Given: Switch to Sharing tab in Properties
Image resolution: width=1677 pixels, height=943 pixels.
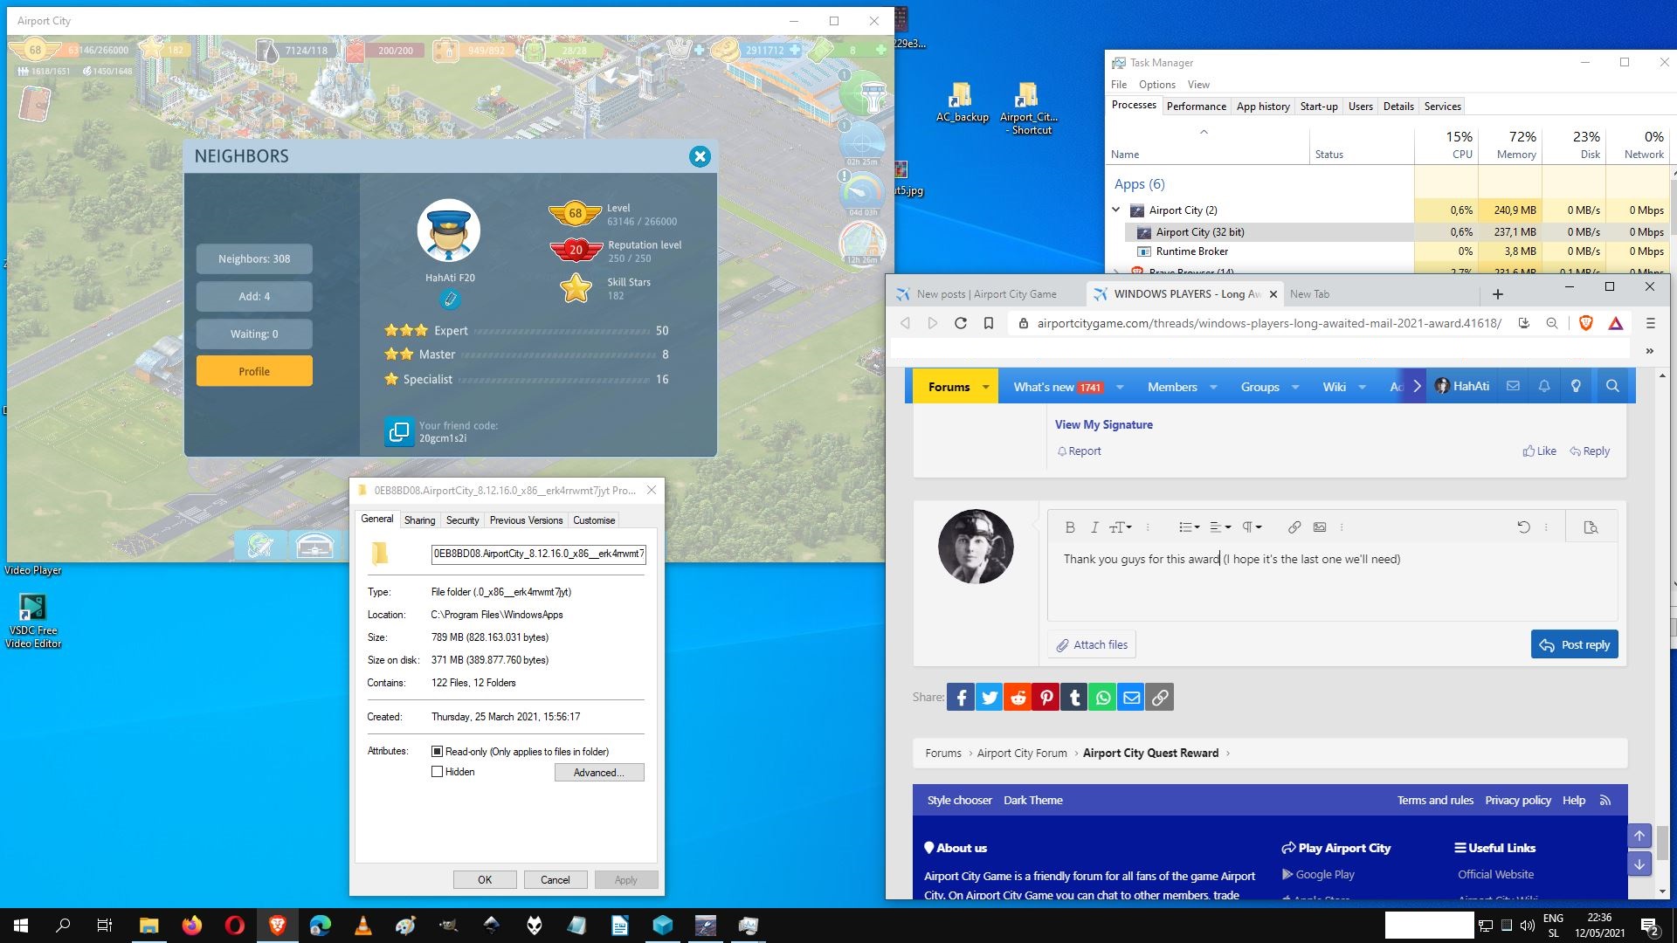Looking at the screenshot, I should [x=419, y=520].
